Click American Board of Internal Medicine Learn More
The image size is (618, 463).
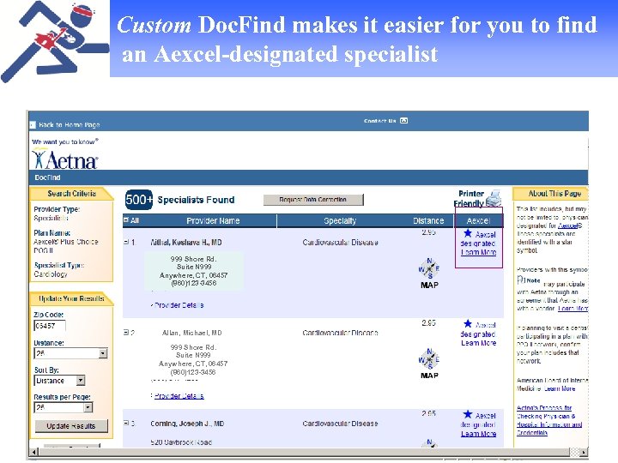click(x=560, y=388)
